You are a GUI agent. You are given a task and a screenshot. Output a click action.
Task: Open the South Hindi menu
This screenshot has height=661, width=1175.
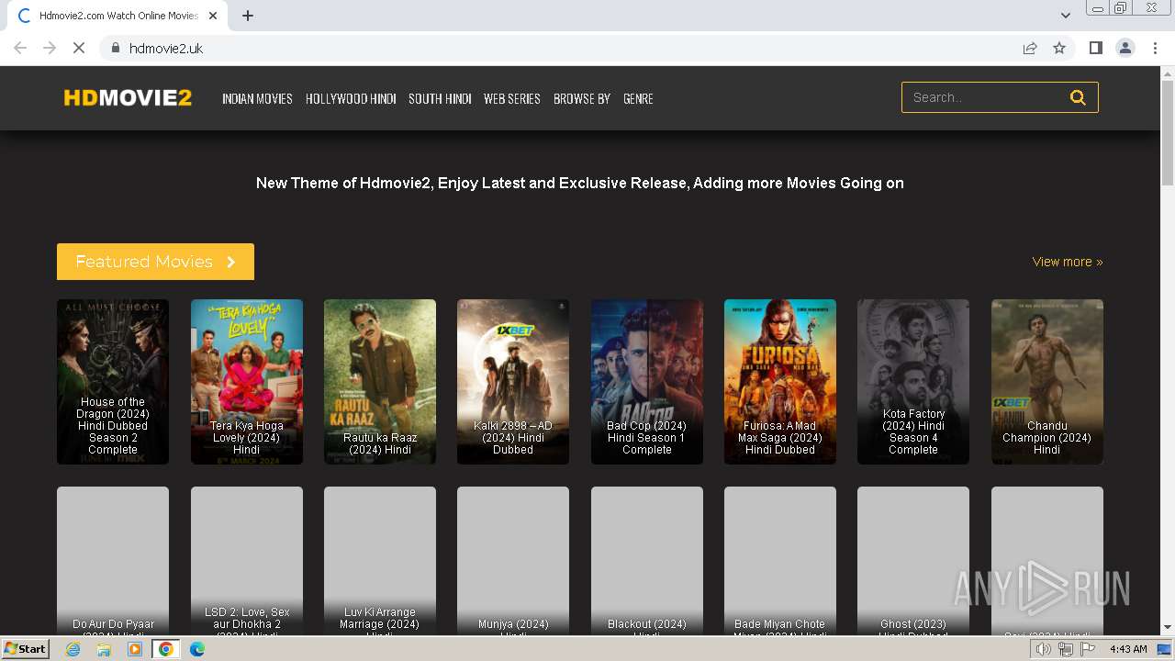[x=440, y=98]
